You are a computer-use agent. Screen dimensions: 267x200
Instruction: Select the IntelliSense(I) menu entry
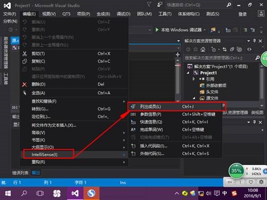click(x=74, y=154)
